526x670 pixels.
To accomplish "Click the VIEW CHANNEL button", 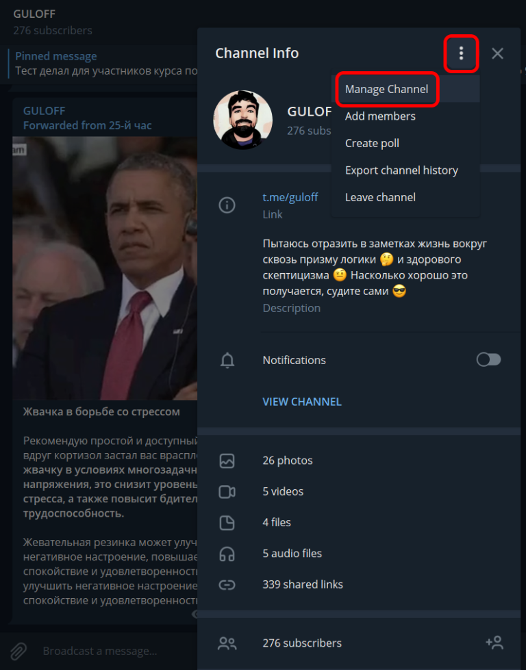I will pyautogui.click(x=302, y=402).
